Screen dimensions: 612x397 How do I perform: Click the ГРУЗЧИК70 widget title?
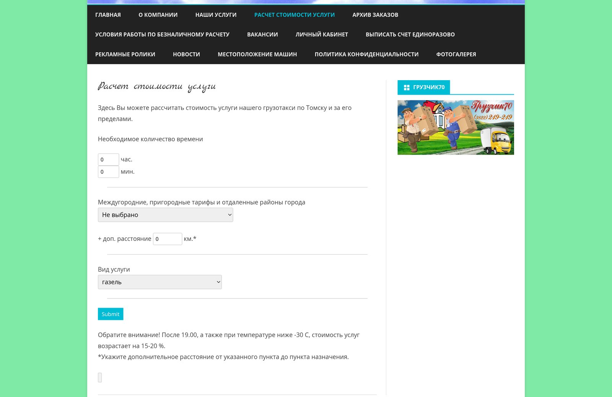pos(429,87)
